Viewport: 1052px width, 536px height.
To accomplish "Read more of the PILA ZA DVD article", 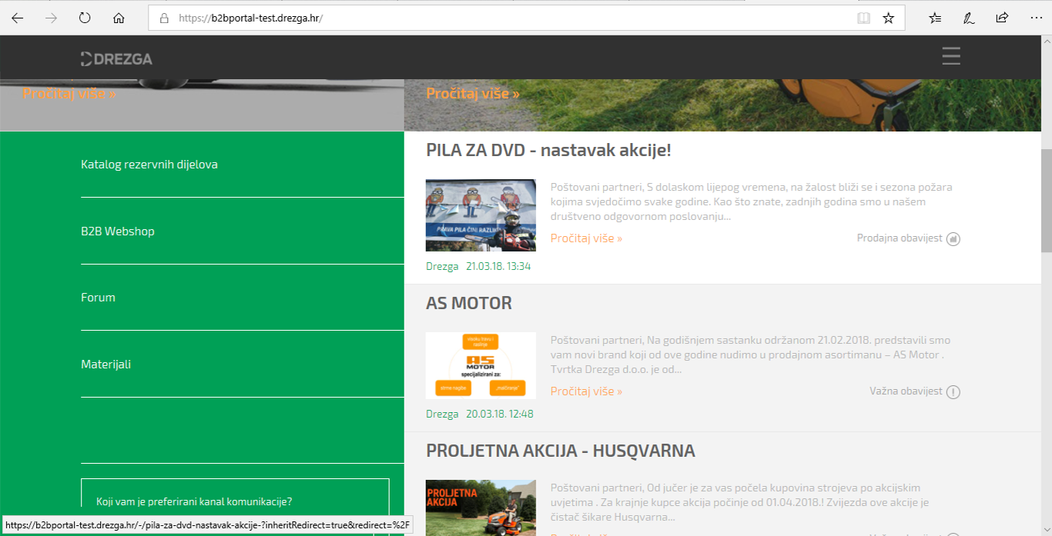I will point(586,238).
